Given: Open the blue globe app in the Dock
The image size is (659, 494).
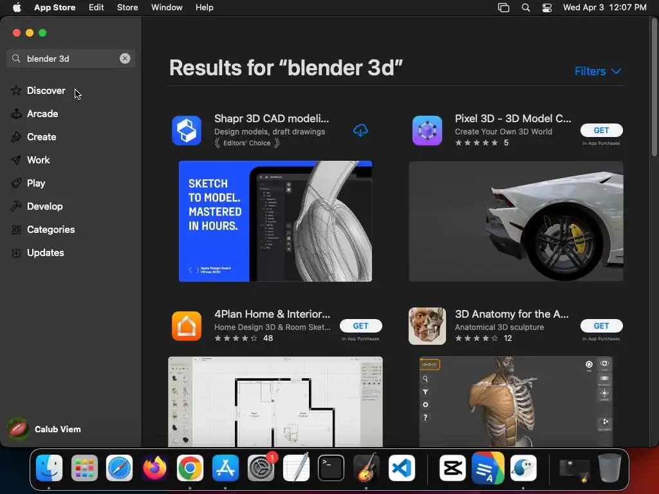Looking at the screenshot, I should pyautogui.click(x=523, y=468).
